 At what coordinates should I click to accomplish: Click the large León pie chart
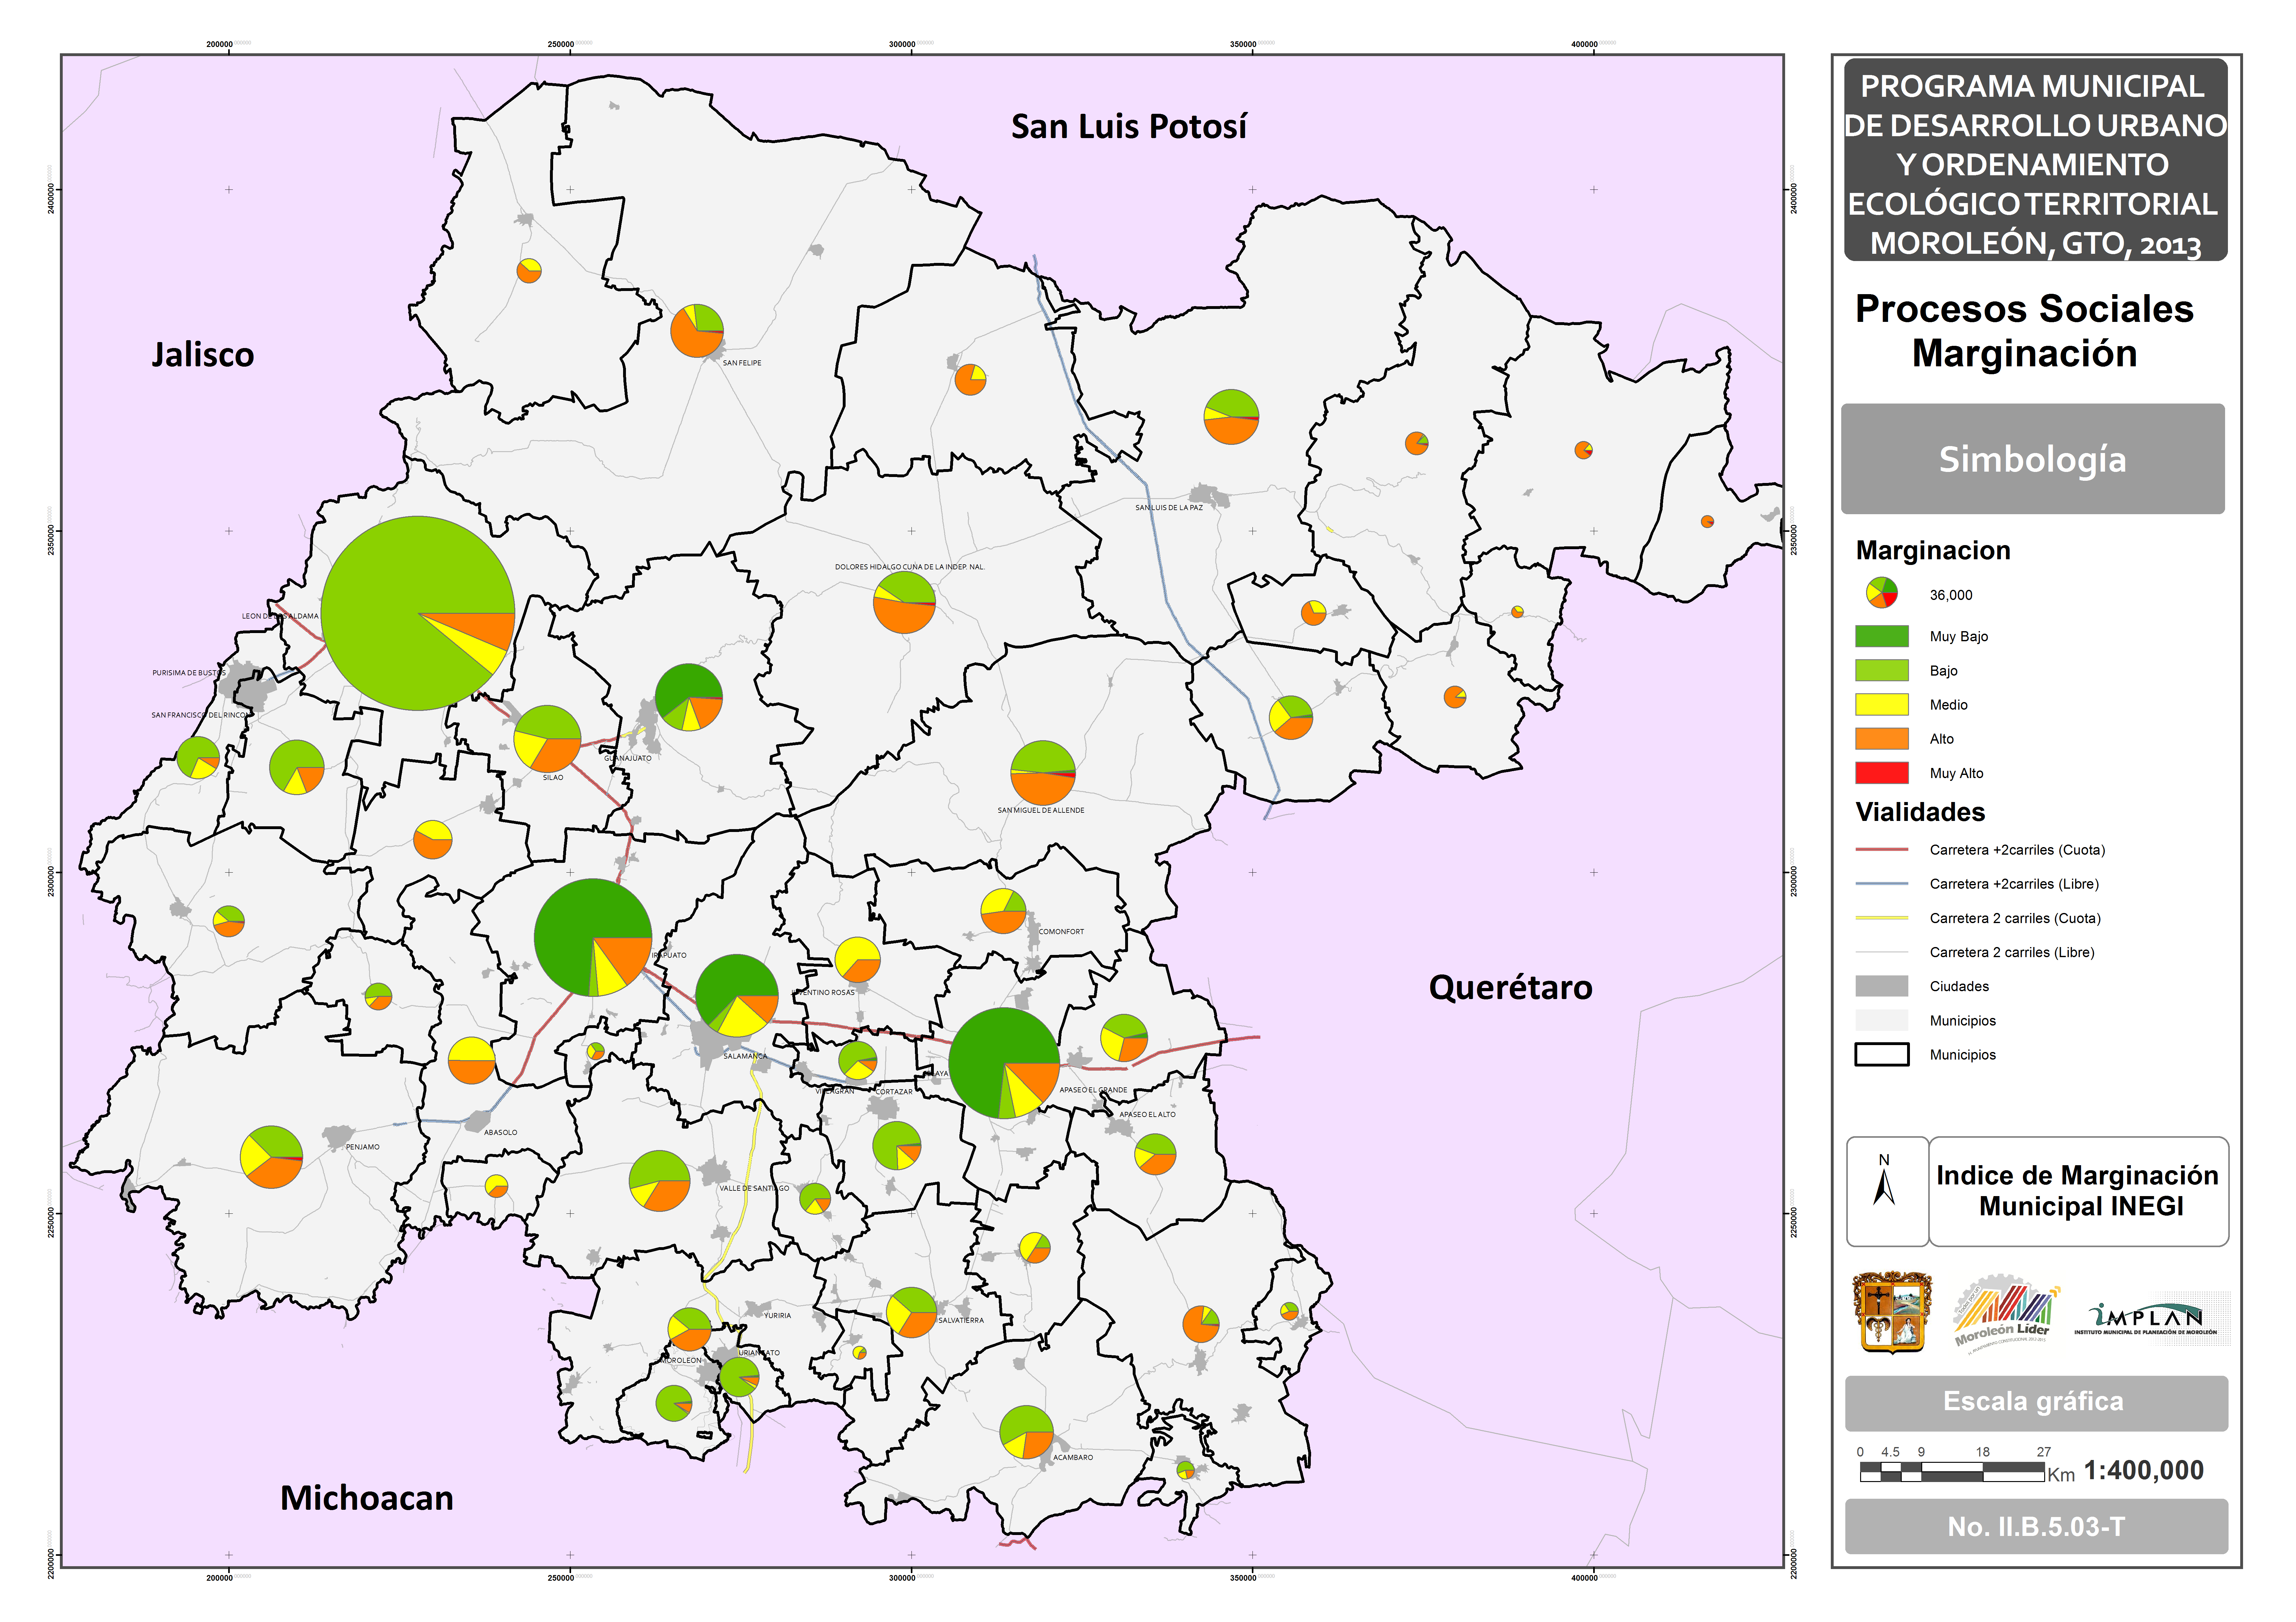tap(418, 613)
